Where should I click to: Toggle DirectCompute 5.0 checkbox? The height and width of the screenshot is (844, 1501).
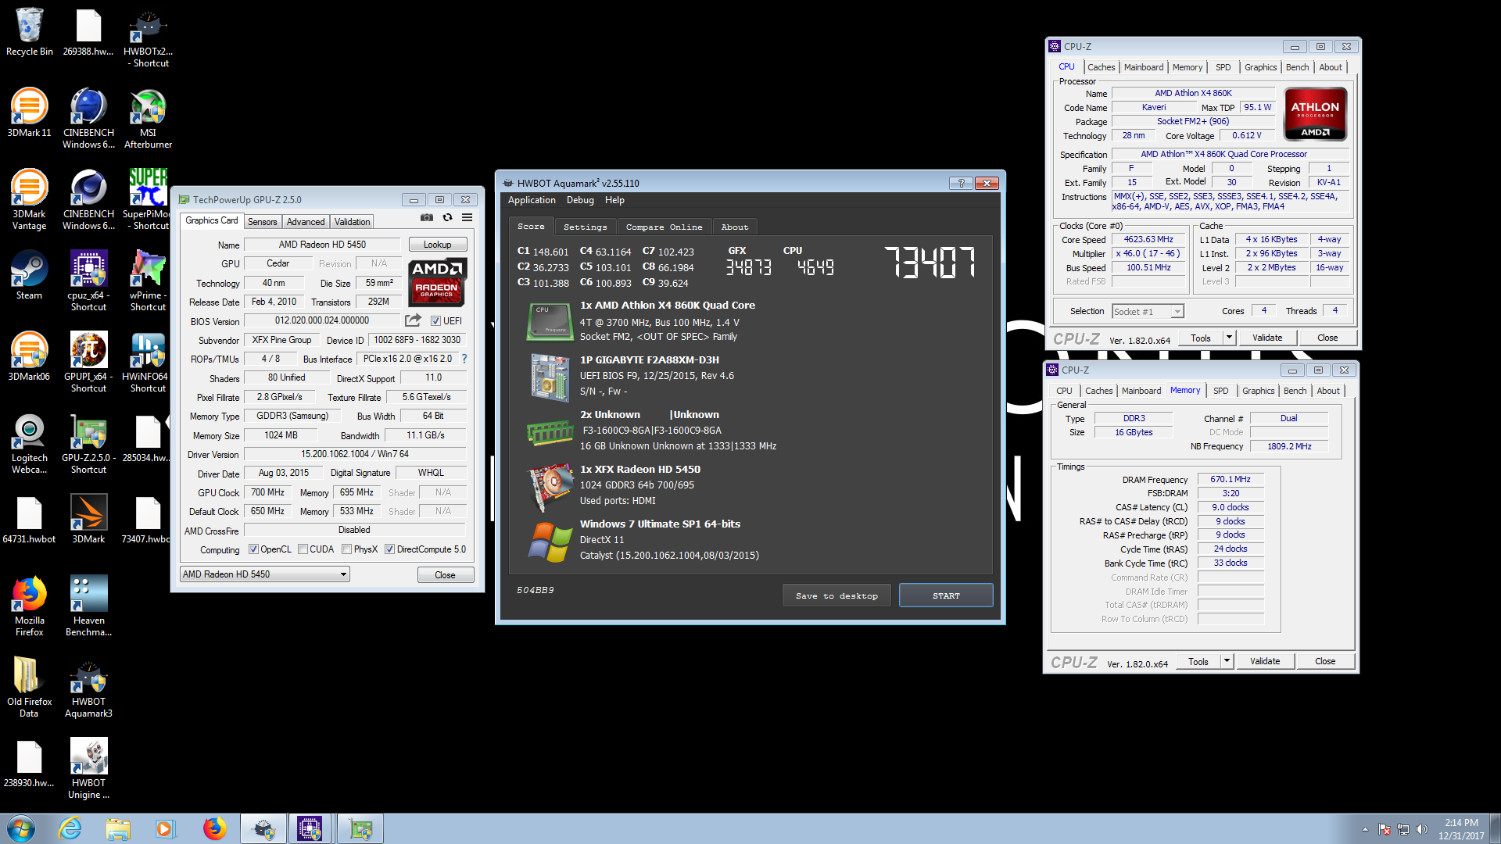[x=389, y=549]
